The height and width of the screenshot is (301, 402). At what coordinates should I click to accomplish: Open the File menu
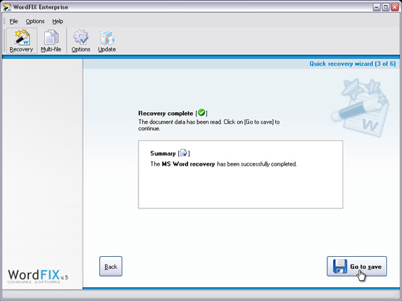coord(14,21)
